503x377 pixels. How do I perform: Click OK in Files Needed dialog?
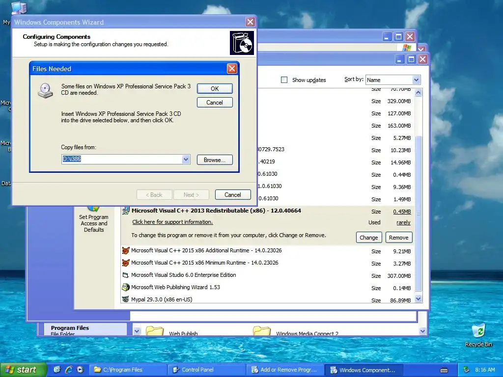tap(215, 89)
